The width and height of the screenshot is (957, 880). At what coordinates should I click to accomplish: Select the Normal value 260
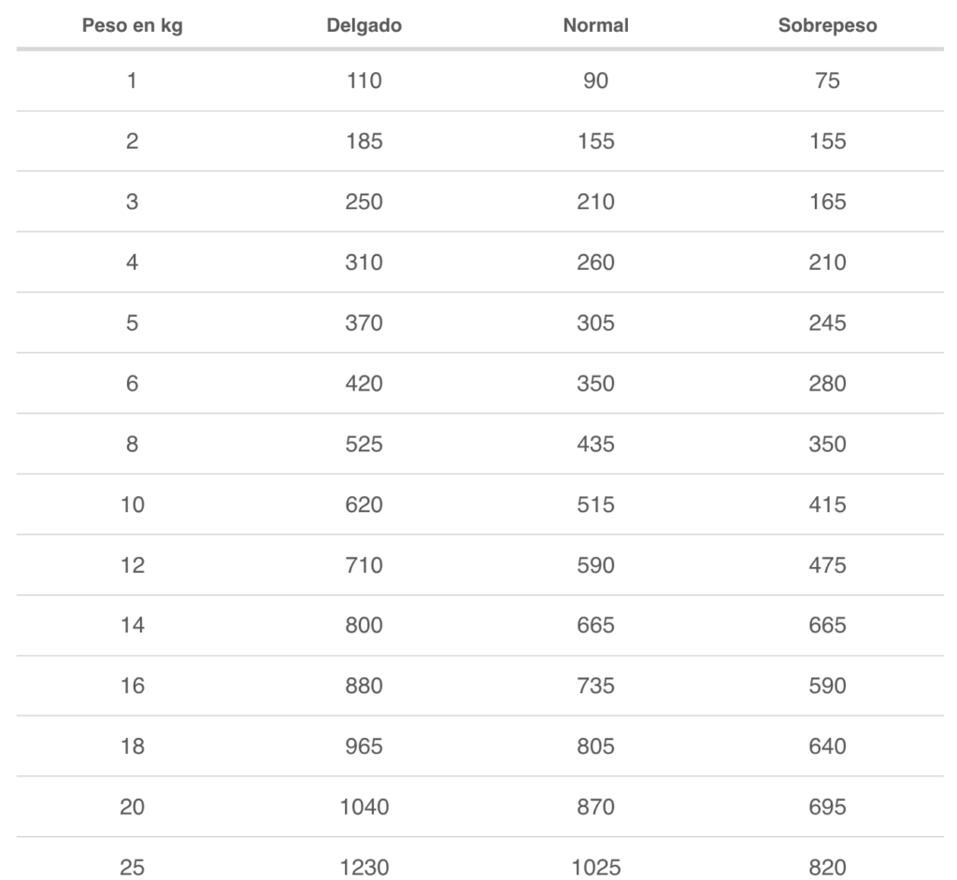click(x=595, y=262)
